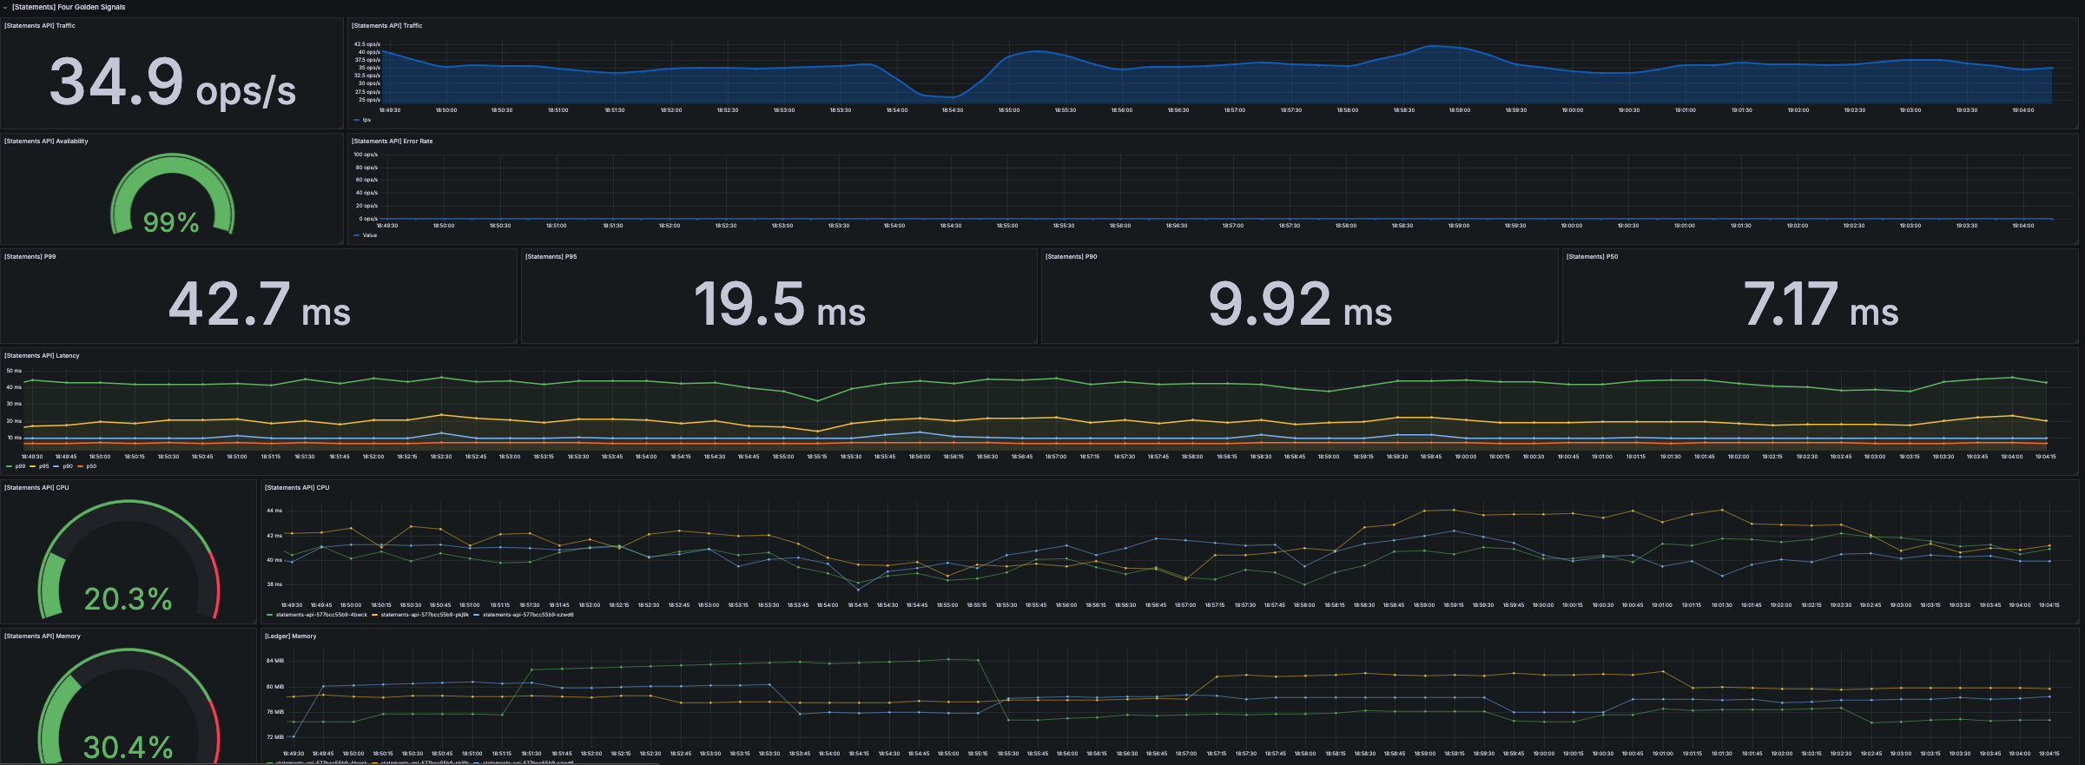Click the p95 yellow legend color swatch
This screenshot has height=765, width=2085.
[33, 466]
